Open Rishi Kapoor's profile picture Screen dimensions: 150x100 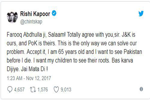coord(12,17)
